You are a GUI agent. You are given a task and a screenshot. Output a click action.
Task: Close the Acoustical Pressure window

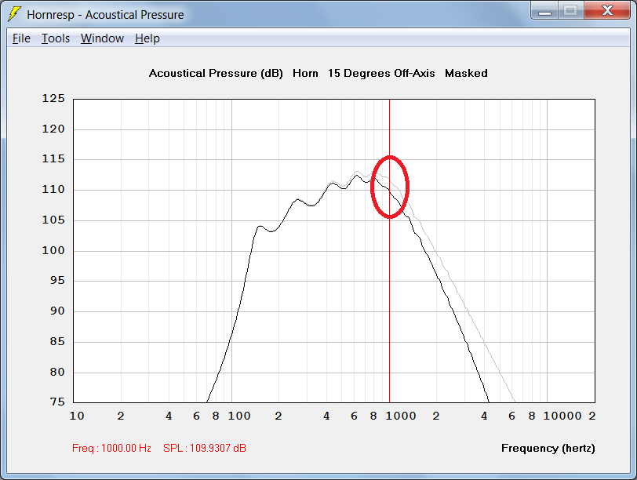607,11
